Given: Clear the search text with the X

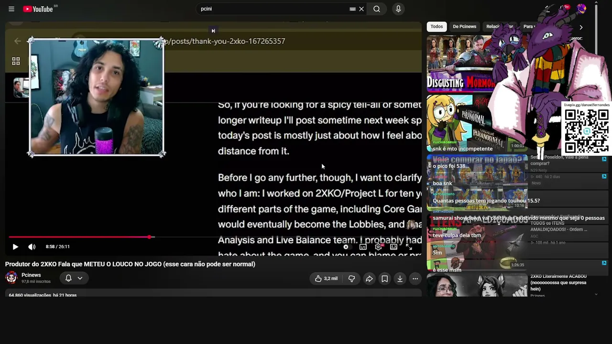Looking at the screenshot, I should tap(361, 9).
